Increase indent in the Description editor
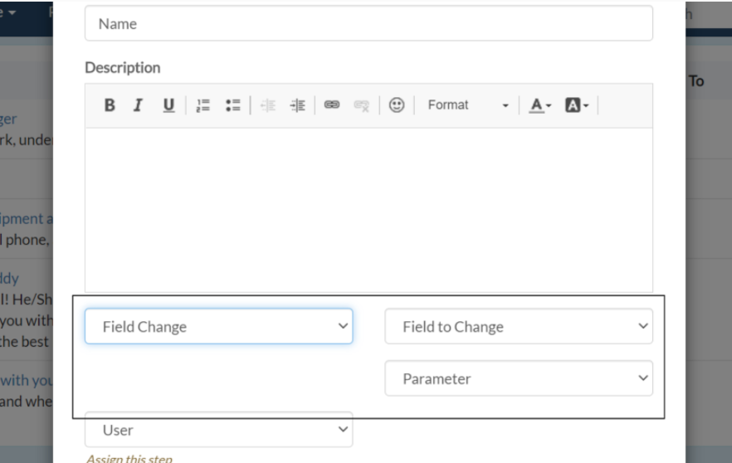The image size is (732, 463). pyautogui.click(x=297, y=105)
